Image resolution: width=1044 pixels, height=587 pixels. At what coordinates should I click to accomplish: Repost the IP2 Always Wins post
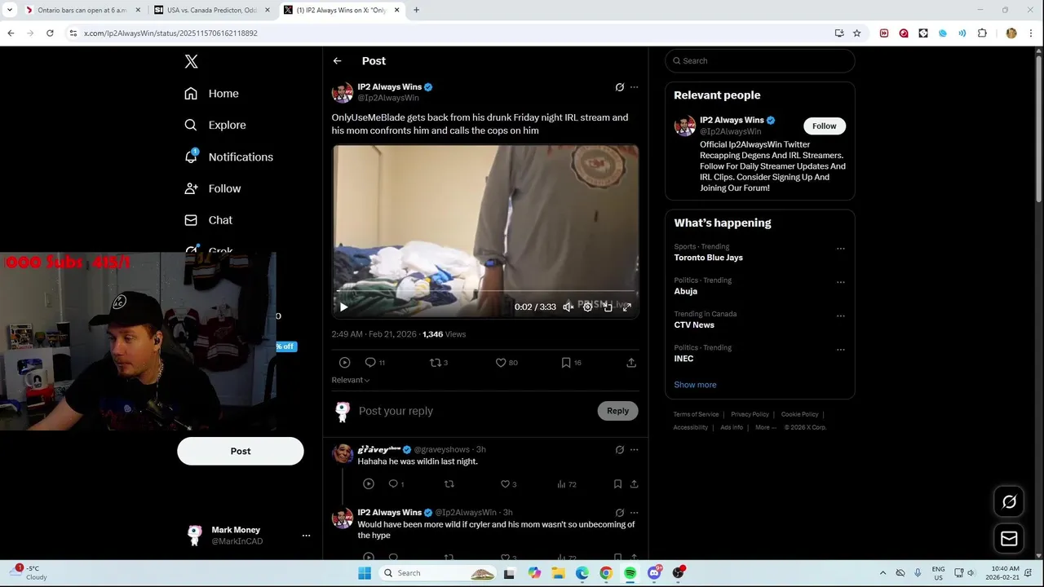click(436, 362)
